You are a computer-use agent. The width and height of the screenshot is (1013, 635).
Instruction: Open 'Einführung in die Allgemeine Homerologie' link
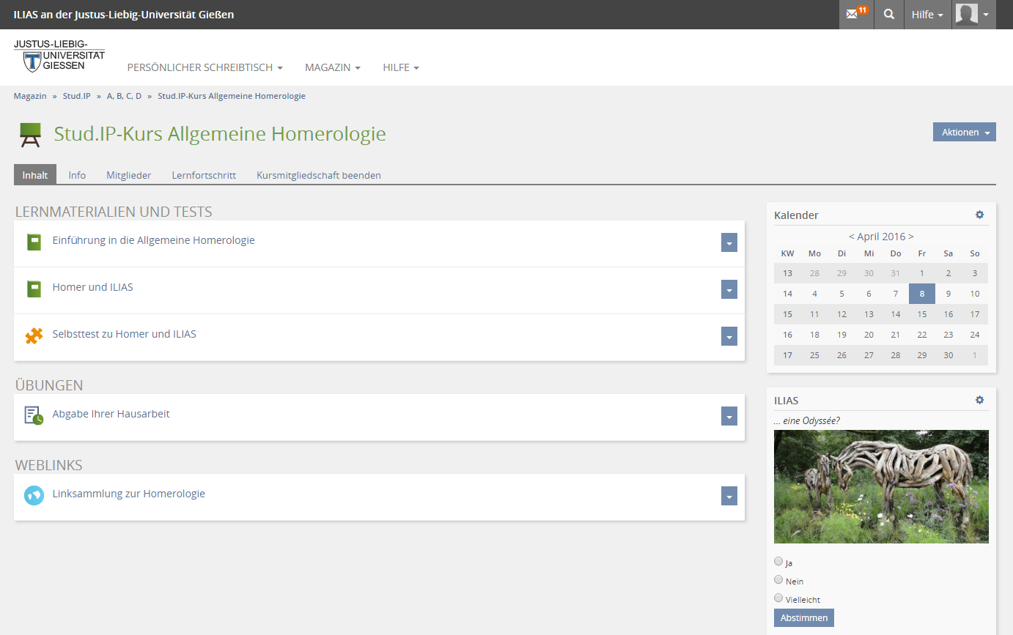pyautogui.click(x=153, y=240)
